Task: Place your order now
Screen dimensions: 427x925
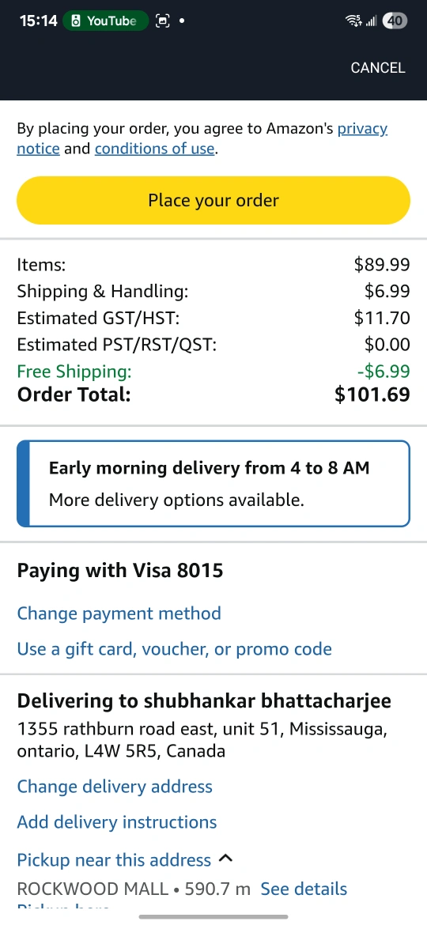Action: [213, 200]
